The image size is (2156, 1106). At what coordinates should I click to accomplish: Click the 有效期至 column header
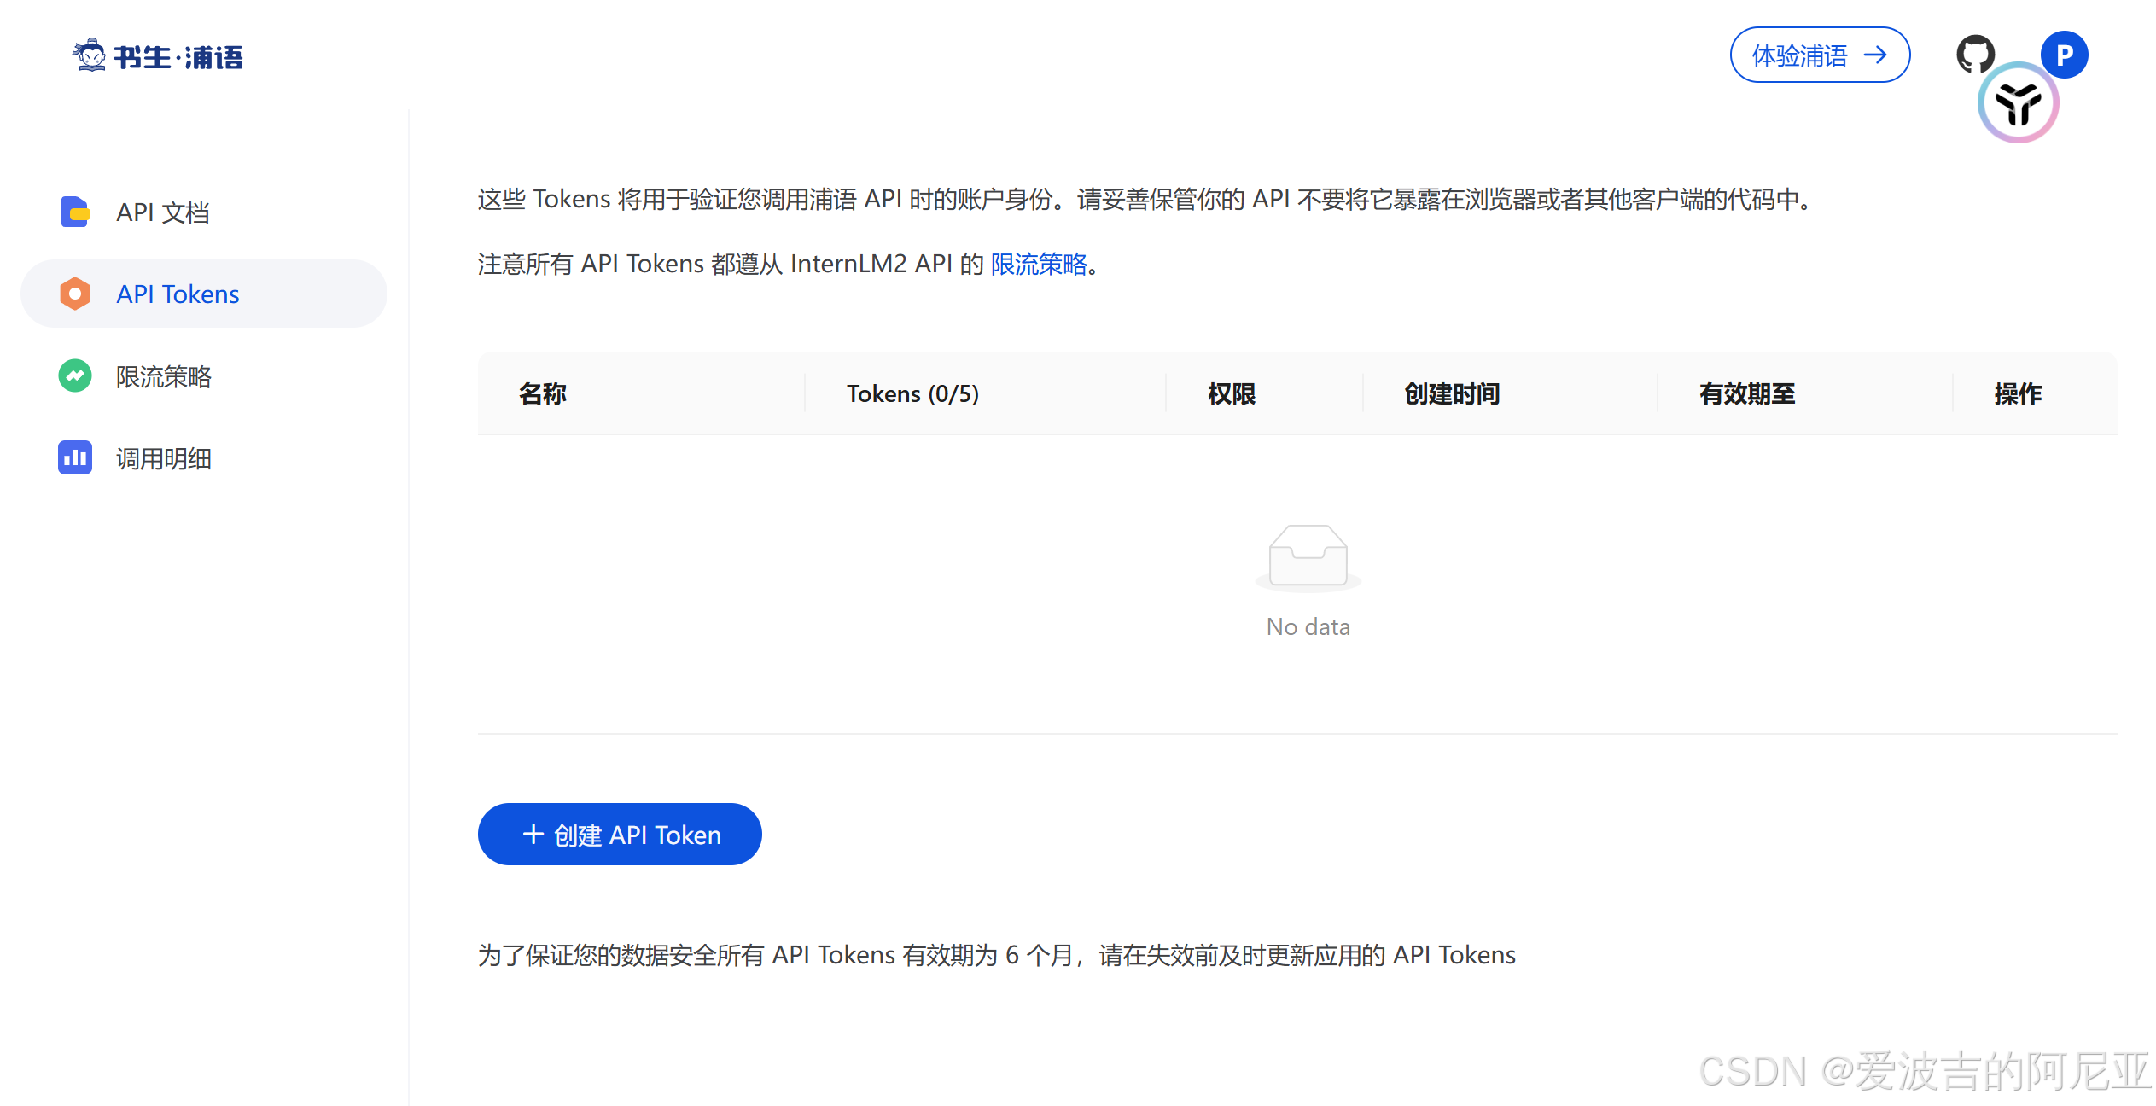point(1747,393)
